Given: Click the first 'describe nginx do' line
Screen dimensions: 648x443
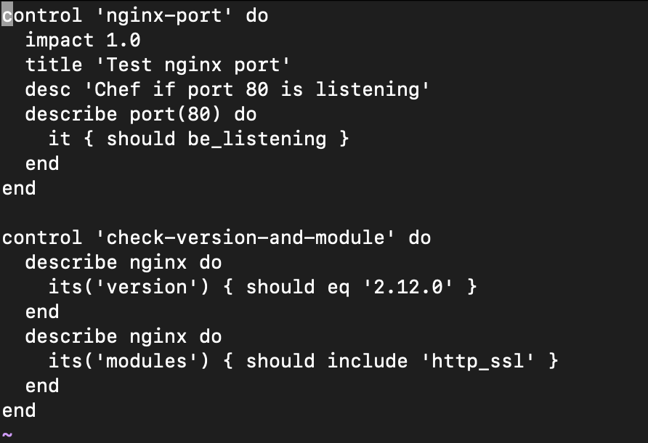Looking at the screenshot, I should [x=123, y=262].
